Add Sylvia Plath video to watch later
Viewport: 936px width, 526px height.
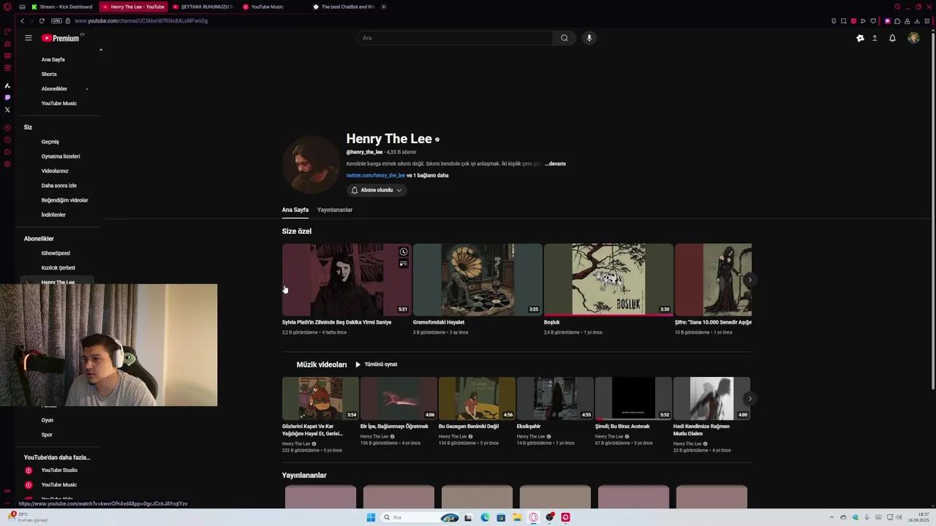coord(403,251)
